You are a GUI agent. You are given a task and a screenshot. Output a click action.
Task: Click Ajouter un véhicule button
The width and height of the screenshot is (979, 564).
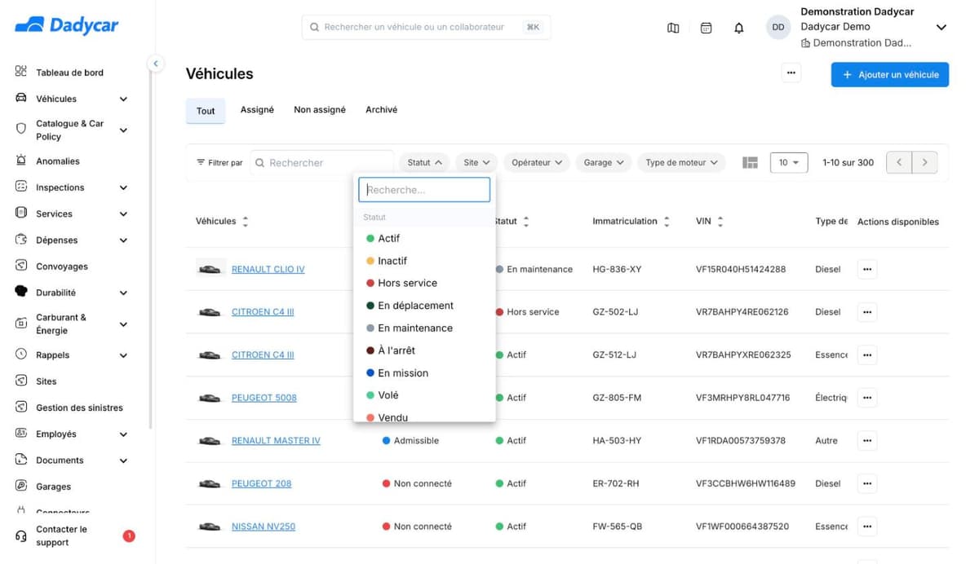(890, 74)
